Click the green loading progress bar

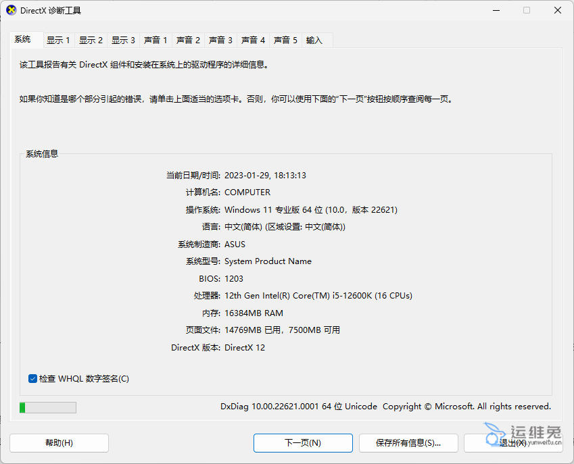coord(47,407)
